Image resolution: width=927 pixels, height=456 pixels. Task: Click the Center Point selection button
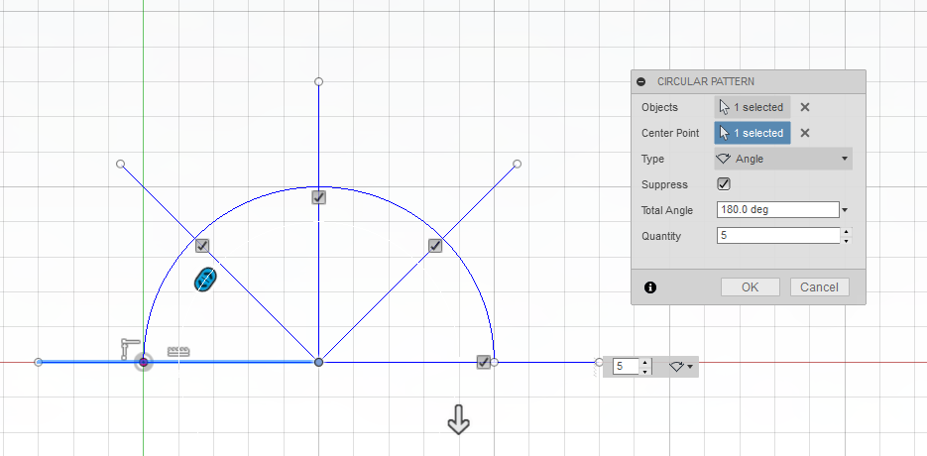[x=752, y=133]
